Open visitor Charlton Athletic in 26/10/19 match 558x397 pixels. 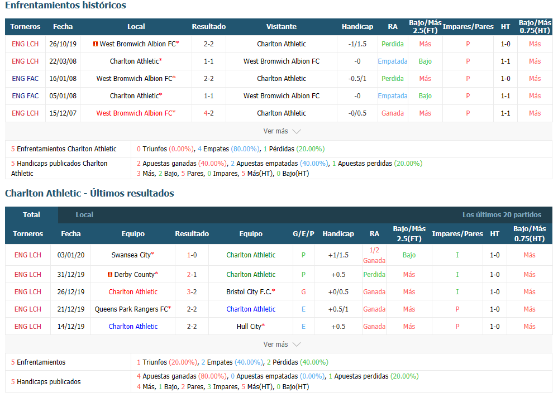[282, 44]
